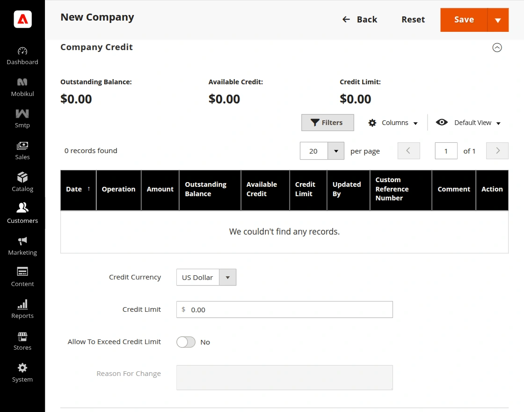Screen dimensions: 524x412
Task: Open the Catalog menu
Action: (x=22, y=183)
